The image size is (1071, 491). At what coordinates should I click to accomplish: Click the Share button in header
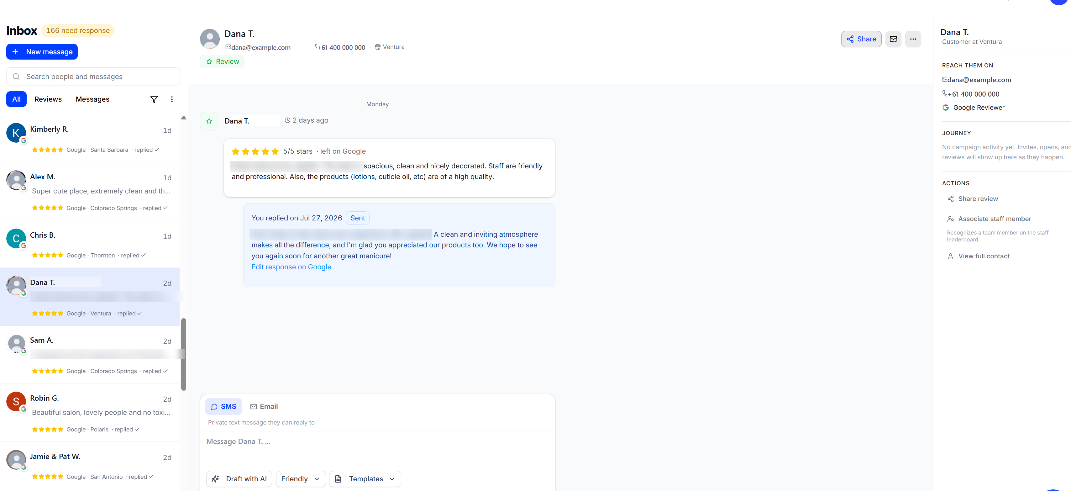[x=861, y=39]
